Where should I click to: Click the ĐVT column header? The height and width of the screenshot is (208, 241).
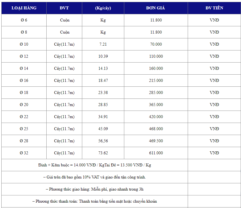(x=64, y=8)
